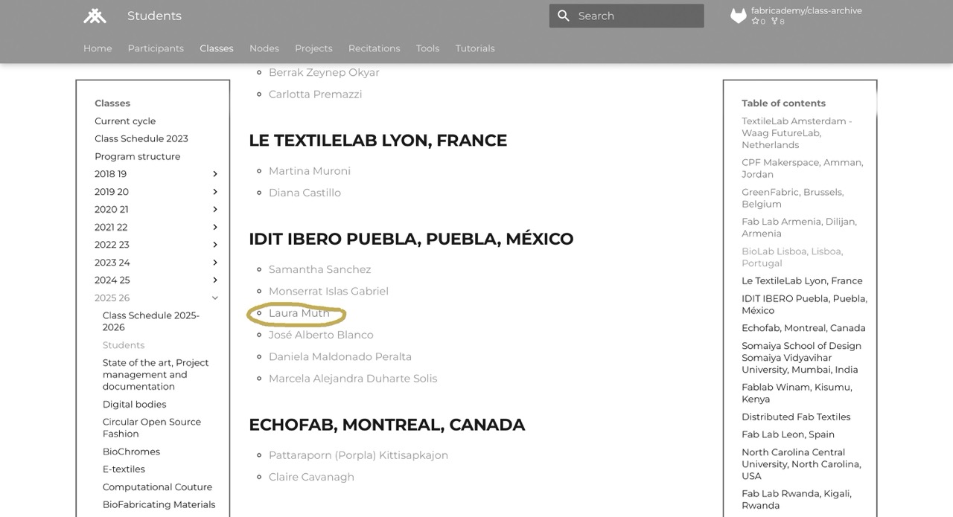Open the GitLab class-archive repository icon
The width and height of the screenshot is (953, 517).
(738, 16)
